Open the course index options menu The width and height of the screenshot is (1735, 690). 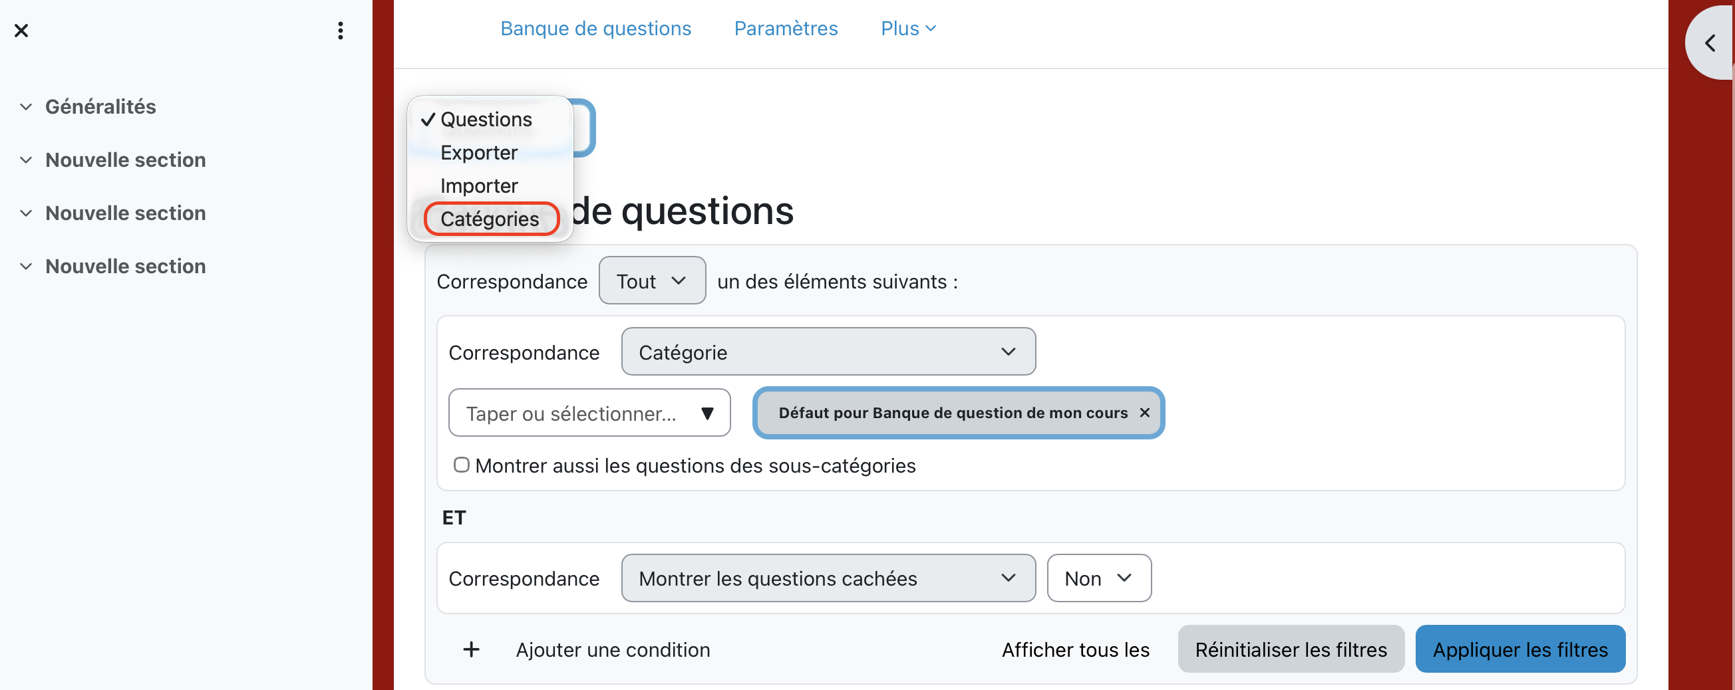pos(340,31)
